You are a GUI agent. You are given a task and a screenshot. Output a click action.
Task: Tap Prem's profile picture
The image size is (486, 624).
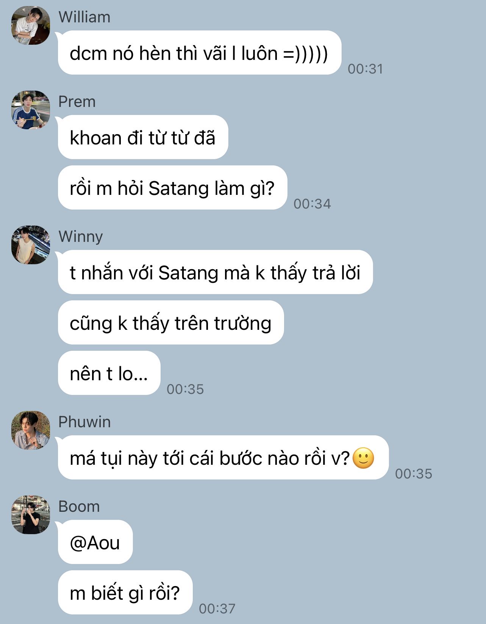tap(31, 110)
